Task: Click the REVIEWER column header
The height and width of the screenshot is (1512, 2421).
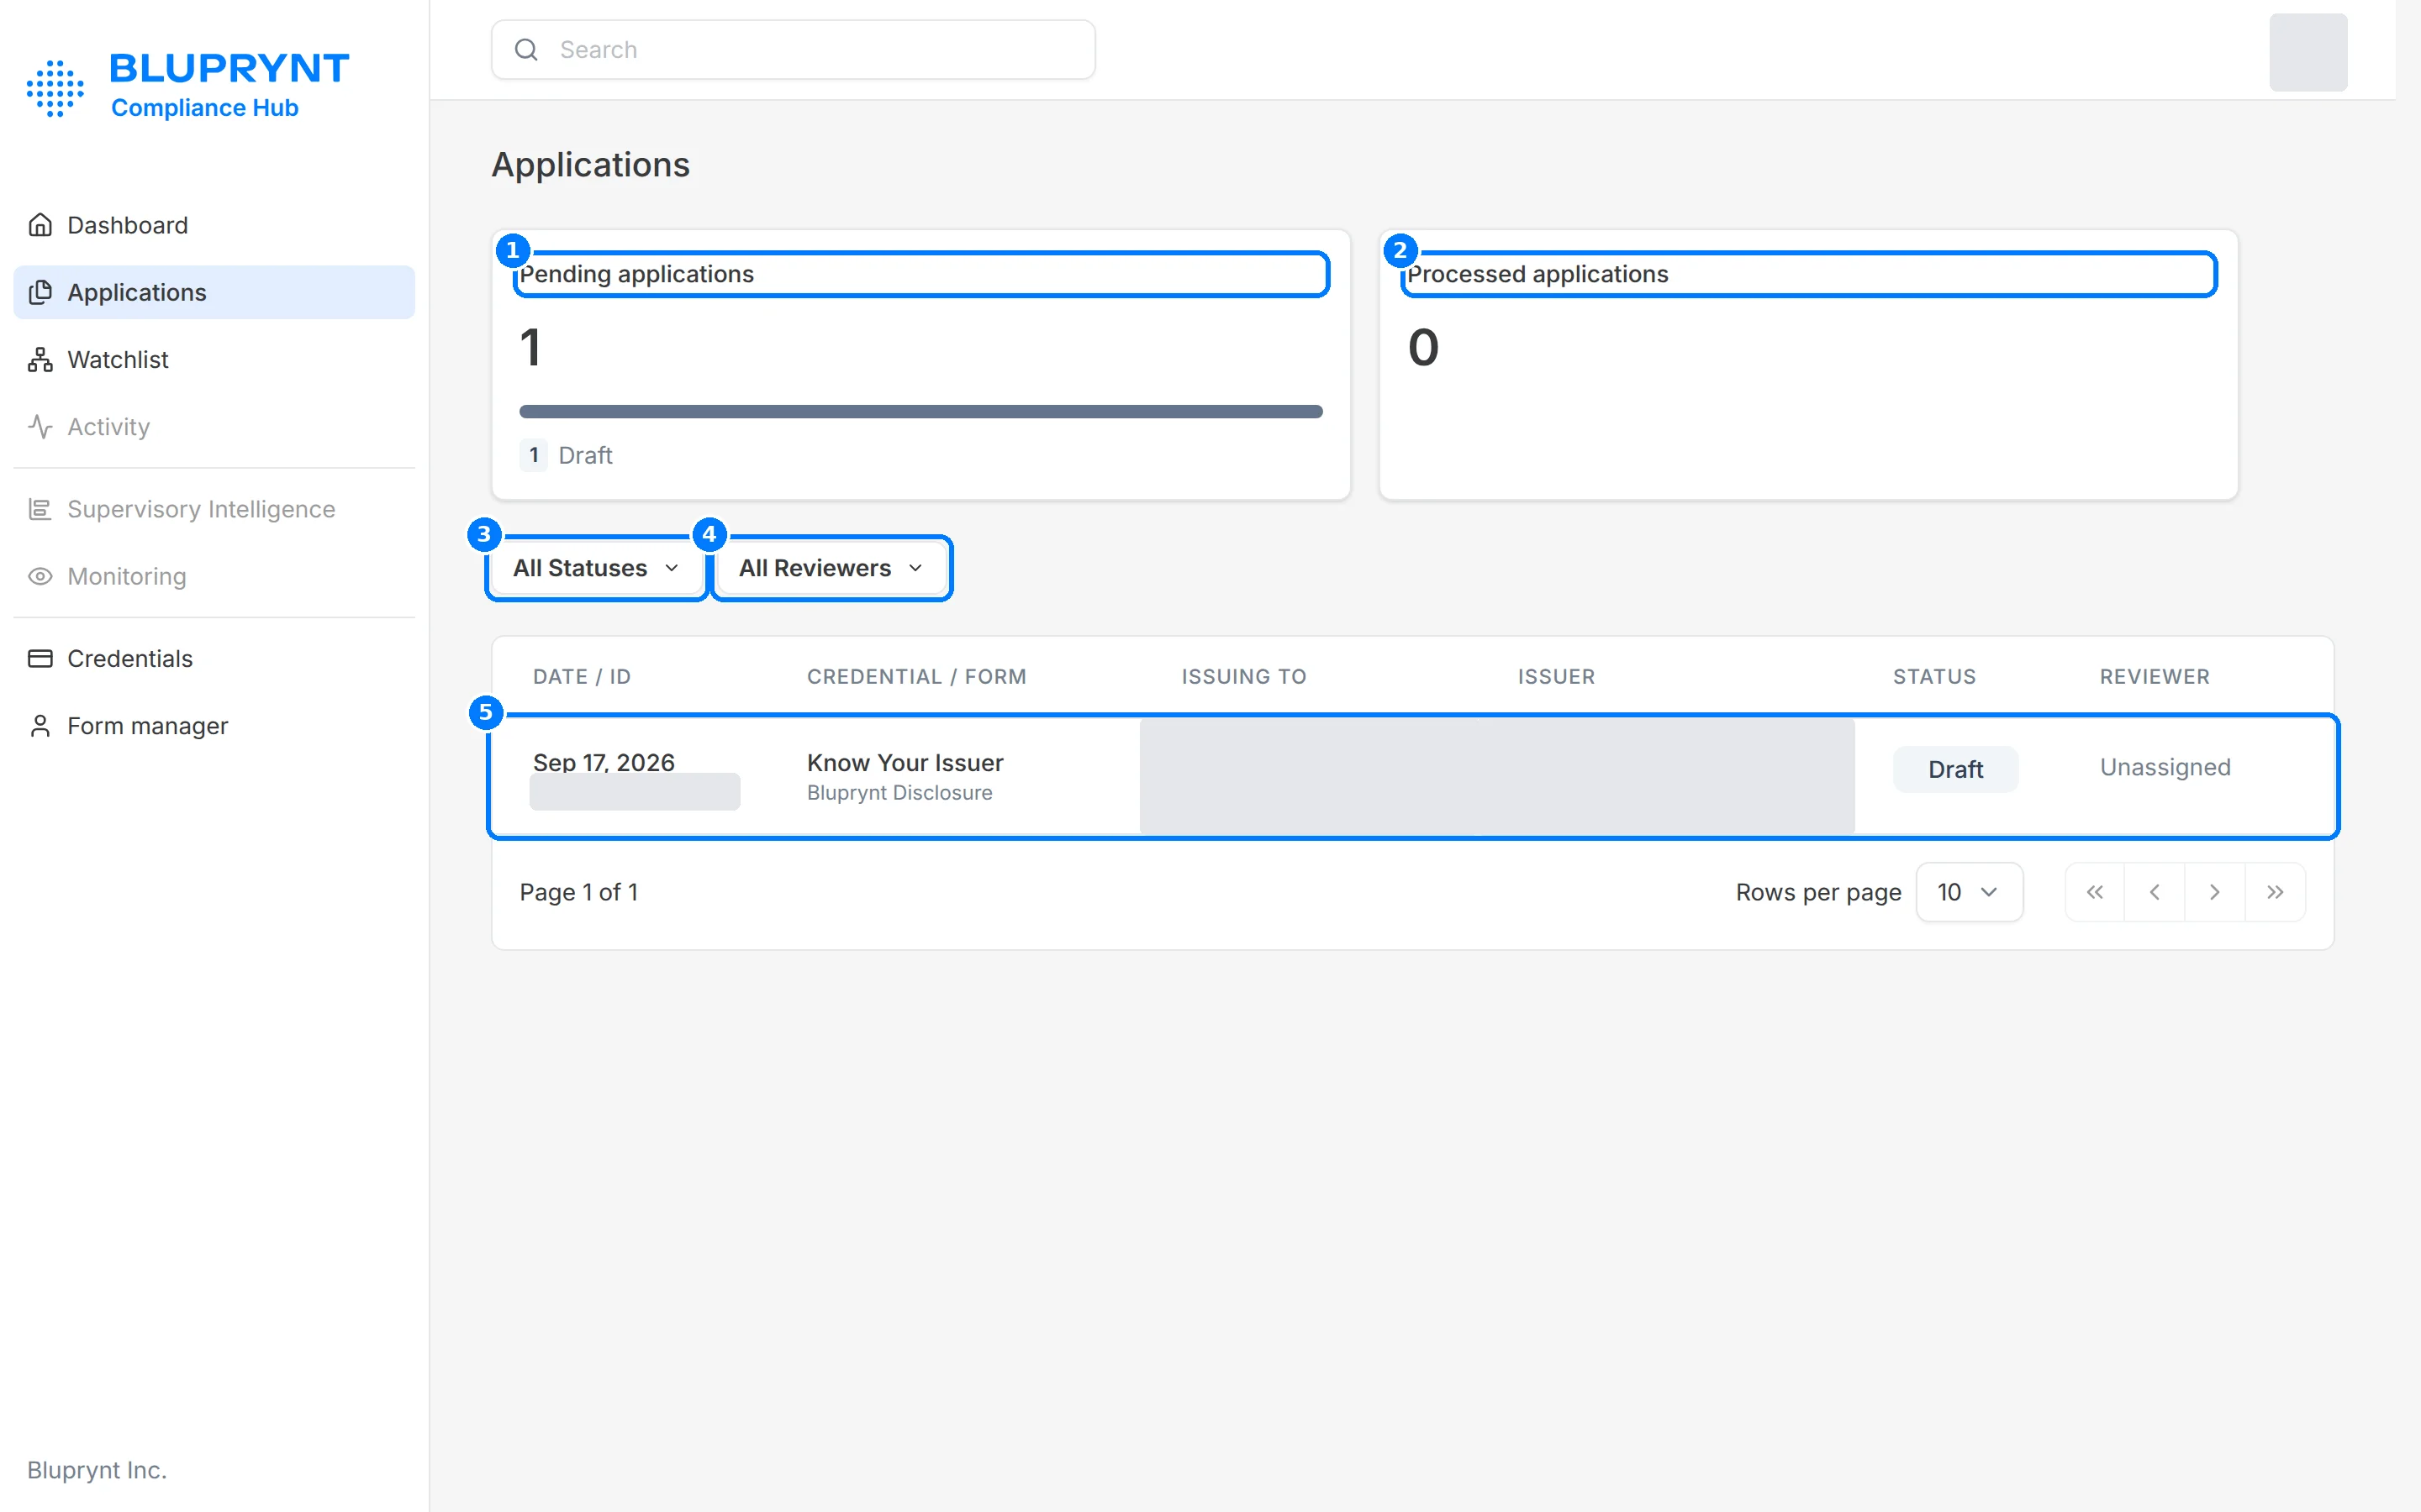Action: pos(2154,676)
